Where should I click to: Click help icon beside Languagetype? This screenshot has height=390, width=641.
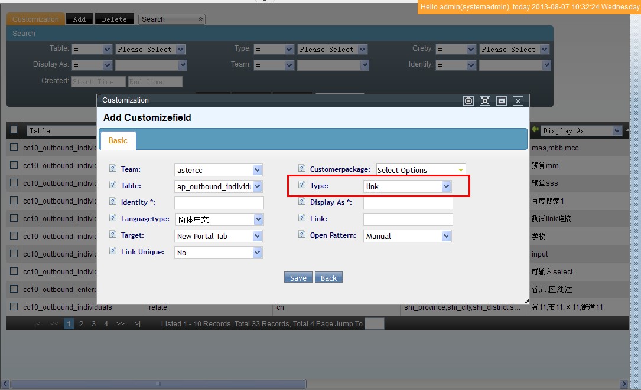[x=113, y=218]
